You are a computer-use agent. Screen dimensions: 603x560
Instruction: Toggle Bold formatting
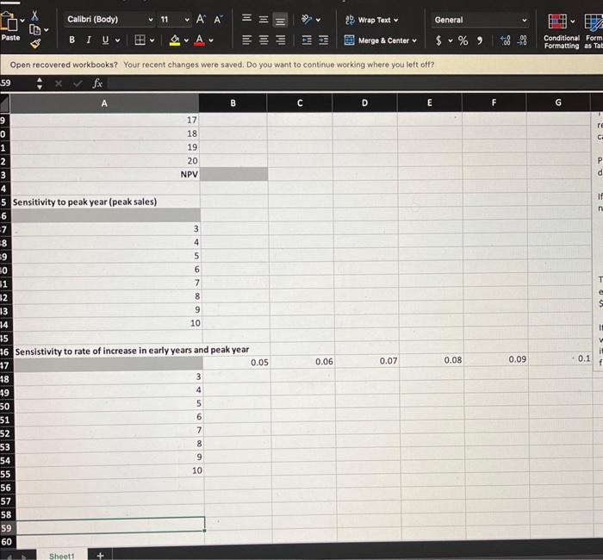[x=71, y=40]
